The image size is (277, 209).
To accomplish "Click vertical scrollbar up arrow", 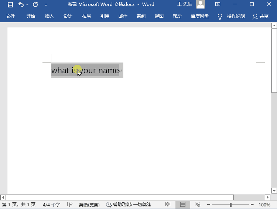I will tap(274, 26).
